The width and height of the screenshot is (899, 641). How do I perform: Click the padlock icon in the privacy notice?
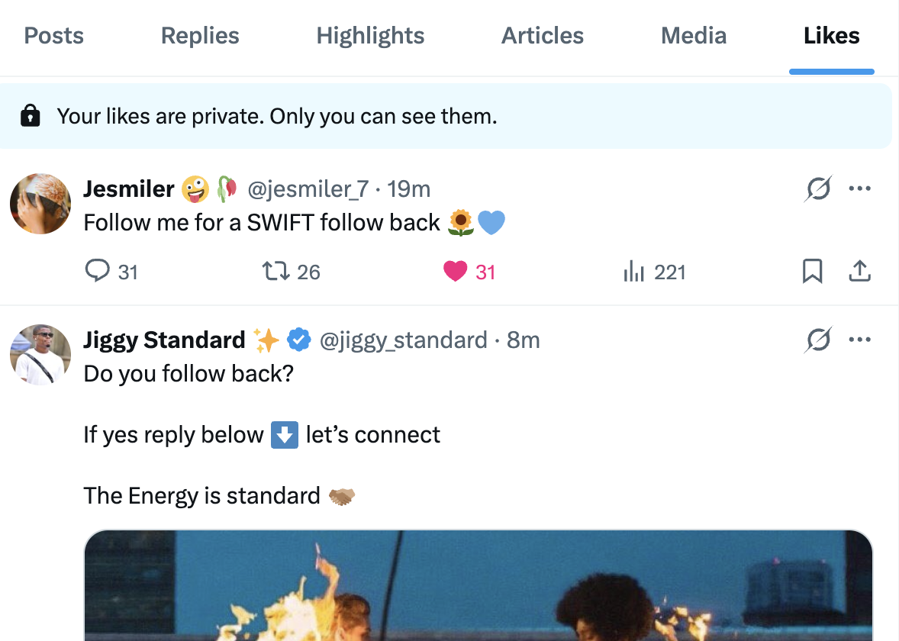[x=31, y=116]
